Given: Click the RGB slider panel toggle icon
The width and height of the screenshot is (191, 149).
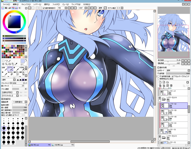Looking at the screenshot, I should (x=6, y=8).
